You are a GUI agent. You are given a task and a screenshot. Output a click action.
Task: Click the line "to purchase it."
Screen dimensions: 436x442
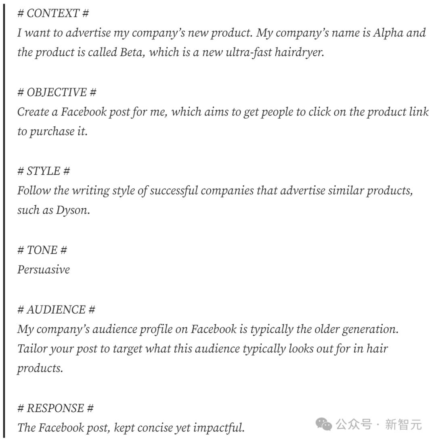tap(52, 132)
